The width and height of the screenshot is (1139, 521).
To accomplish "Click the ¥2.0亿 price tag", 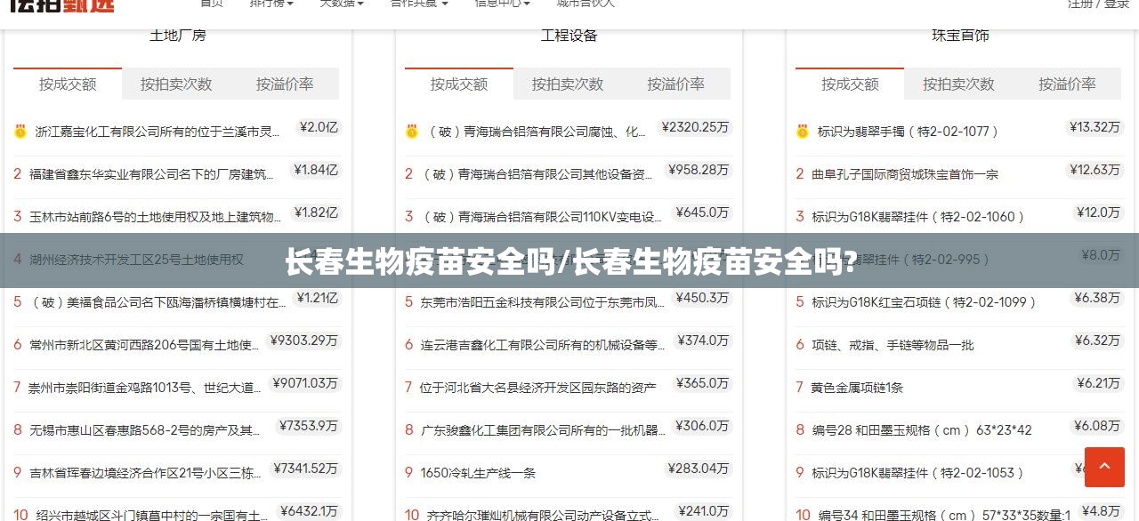I will pos(319,127).
